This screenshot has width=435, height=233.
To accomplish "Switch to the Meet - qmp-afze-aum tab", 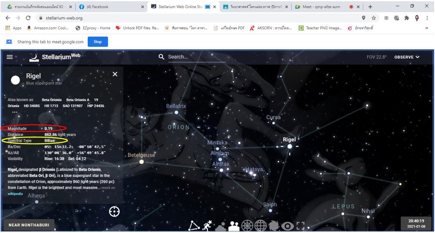I will (x=327, y=7).
